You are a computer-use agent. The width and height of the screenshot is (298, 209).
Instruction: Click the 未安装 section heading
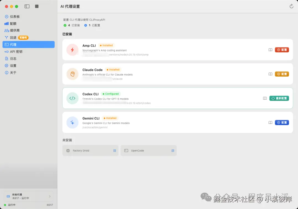click(67, 140)
